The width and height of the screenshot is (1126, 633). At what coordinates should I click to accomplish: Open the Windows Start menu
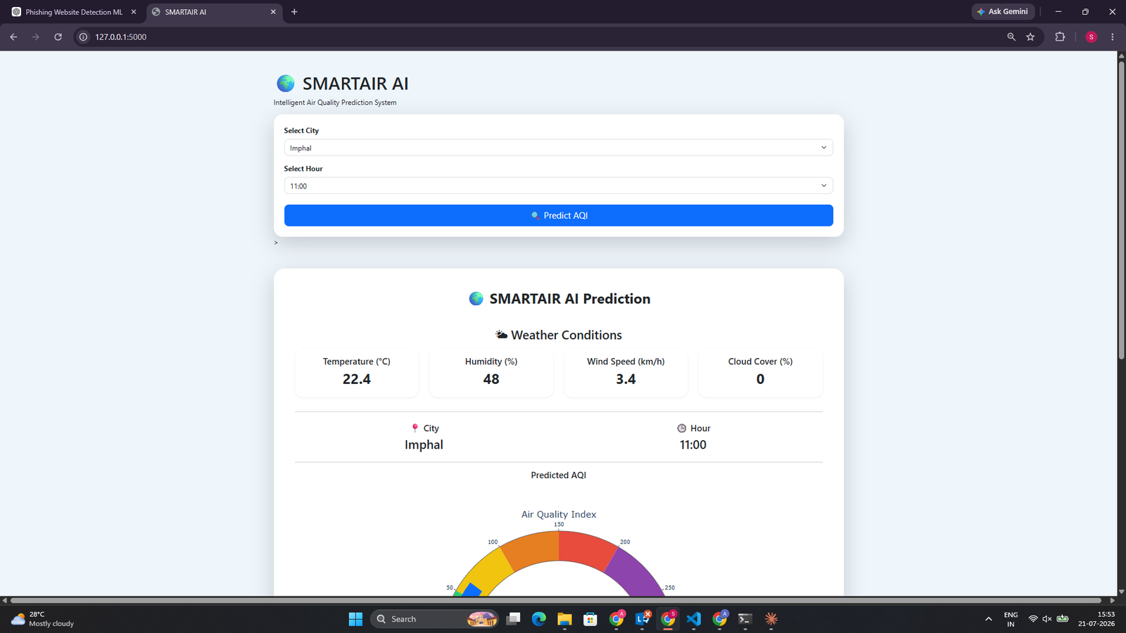click(355, 619)
